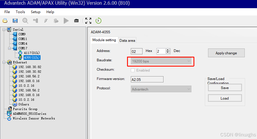Select the Wireless Sensor Networks entry
Screen dimensions: 257x139
tap(34, 118)
